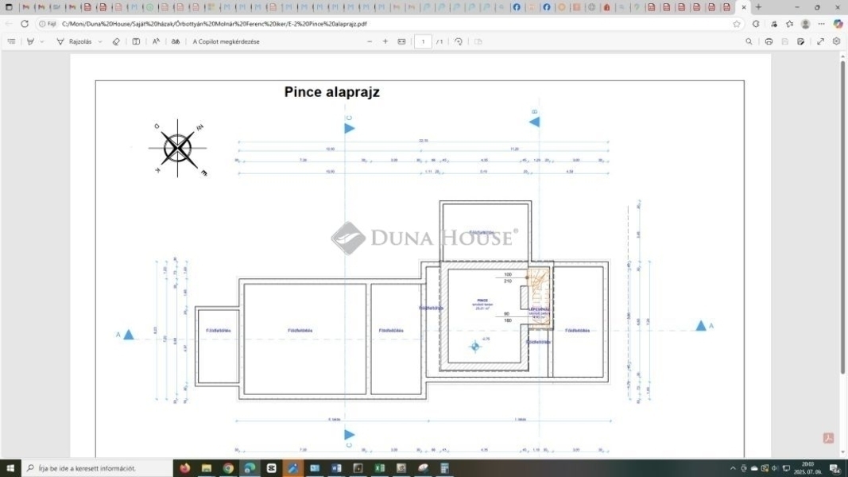848x477 pixels.
Task: Open Chrome from the taskbar
Action: [228, 468]
